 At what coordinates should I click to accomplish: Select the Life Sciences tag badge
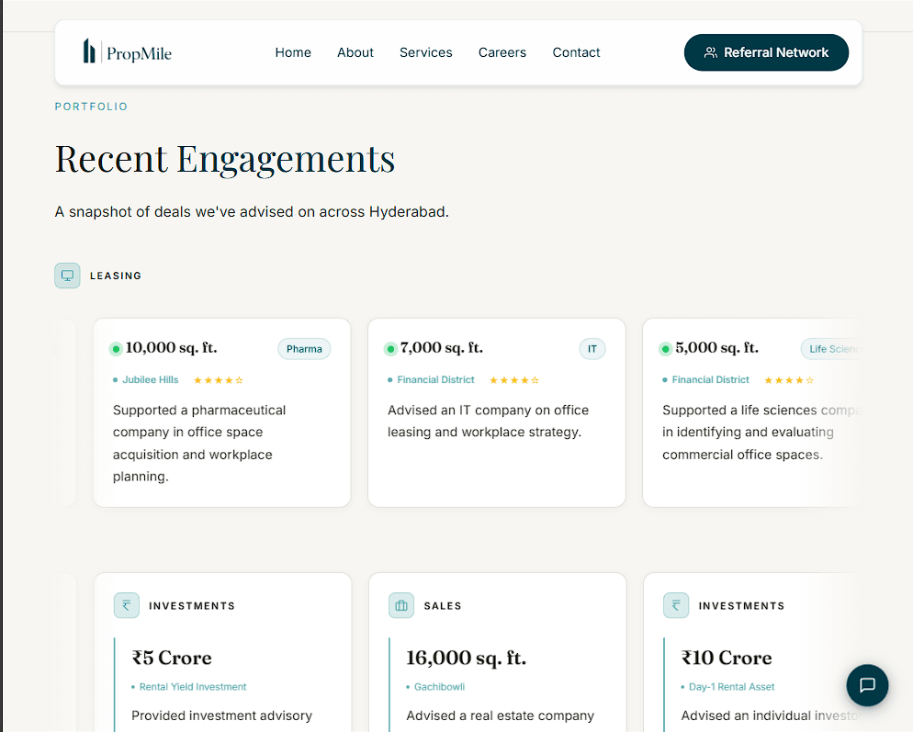(x=831, y=349)
